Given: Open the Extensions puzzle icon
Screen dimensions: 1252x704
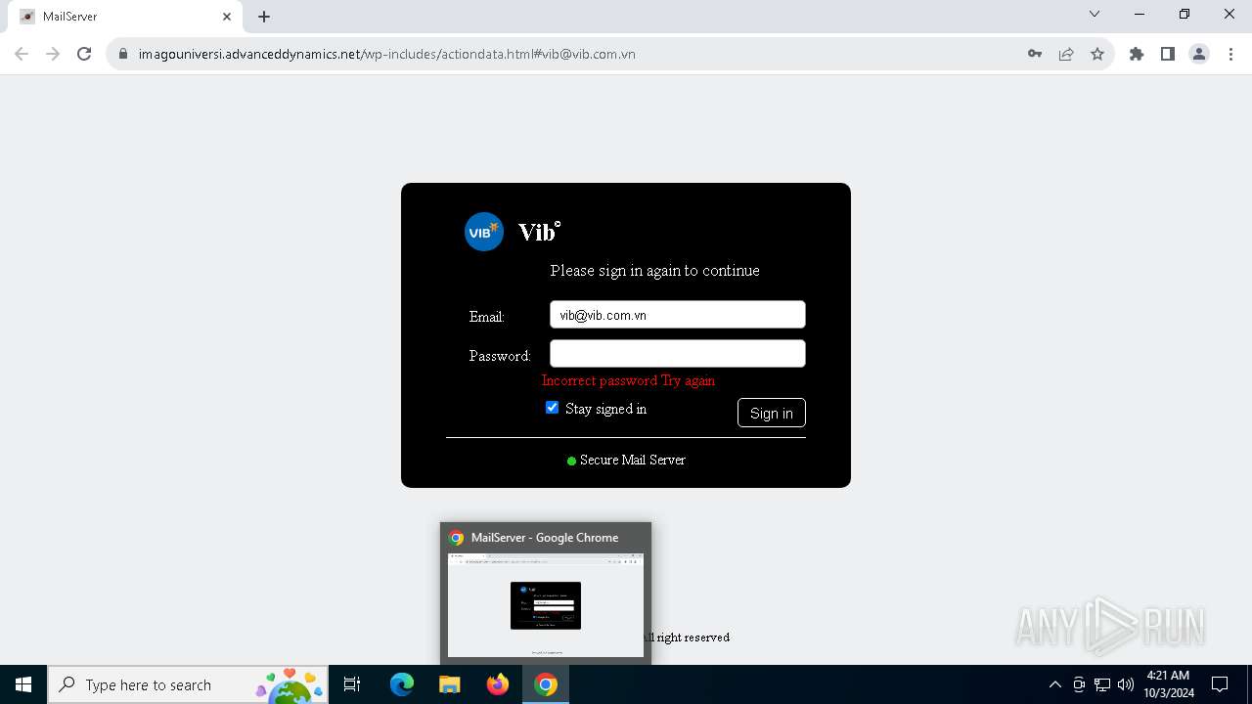Looking at the screenshot, I should coord(1137,54).
